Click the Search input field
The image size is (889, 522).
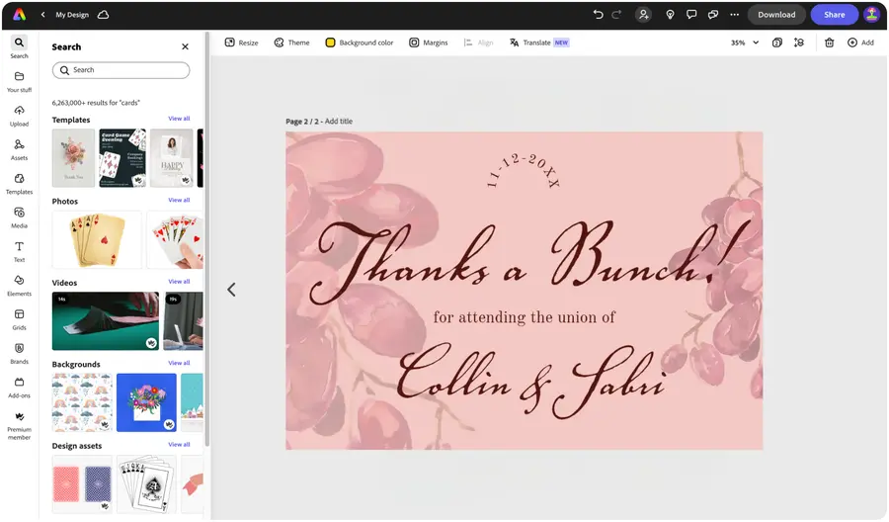coord(121,70)
